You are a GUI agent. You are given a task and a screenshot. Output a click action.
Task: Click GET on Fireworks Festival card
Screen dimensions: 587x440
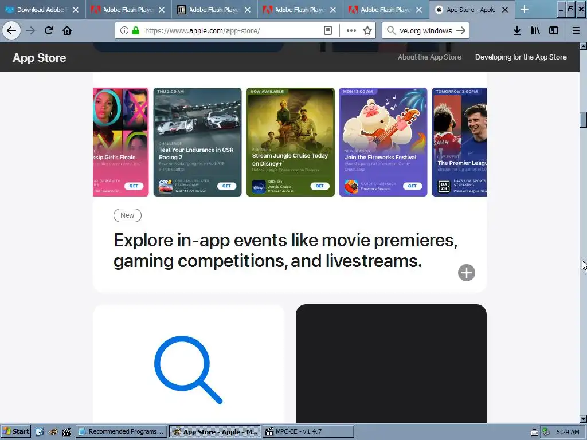(412, 186)
